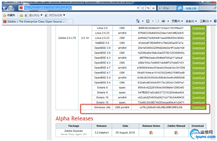This screenshot has height=141, width=217.
Task: Click the 05 August, 2016 date cell
Action: [x=125, y=133]
